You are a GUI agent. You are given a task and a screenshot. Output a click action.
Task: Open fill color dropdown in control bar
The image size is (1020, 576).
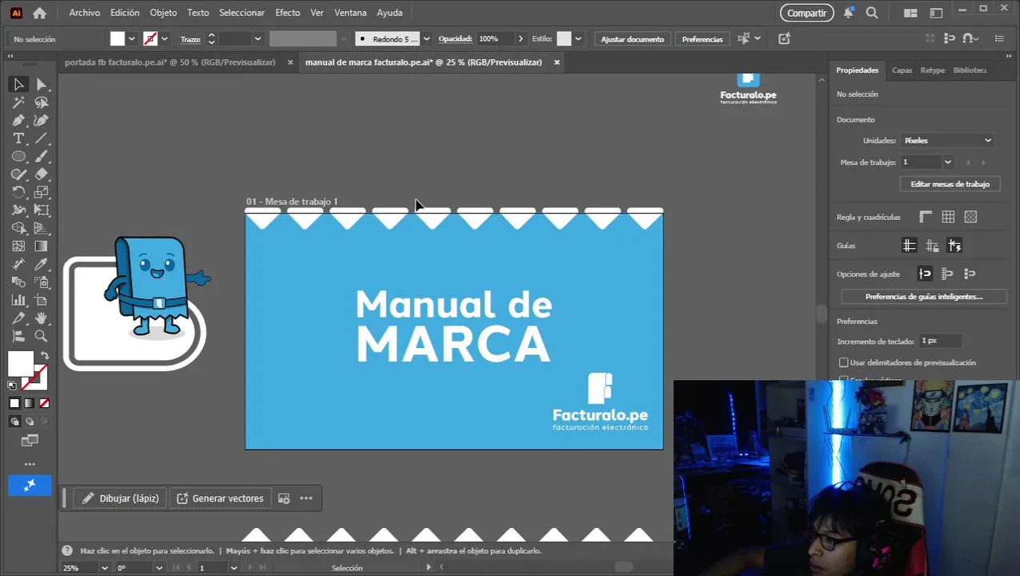pos(131,38)
